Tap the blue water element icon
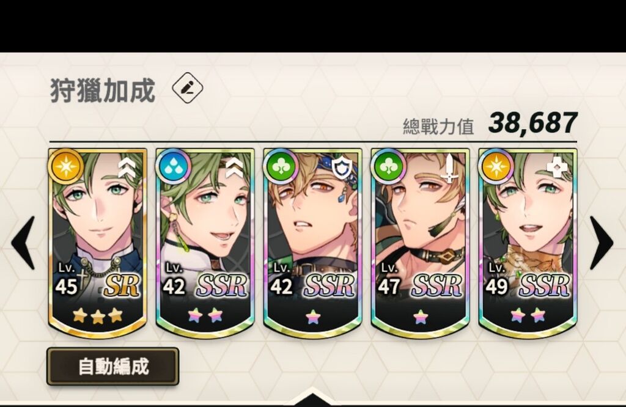 click(174, 166)
